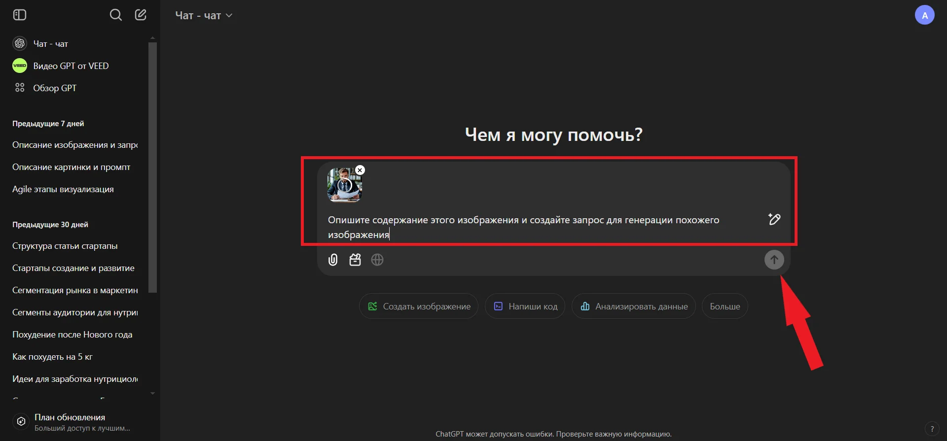Viewport: 947px width, 441px height.
Task: Remove attached image with the x badge
Action: click(360, 170)
